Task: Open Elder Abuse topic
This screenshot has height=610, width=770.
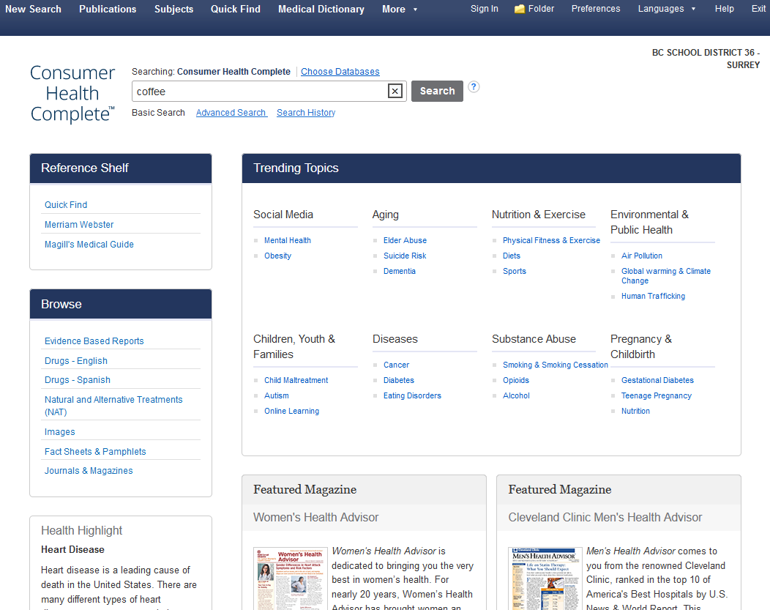Action: (x=405, y=240)
